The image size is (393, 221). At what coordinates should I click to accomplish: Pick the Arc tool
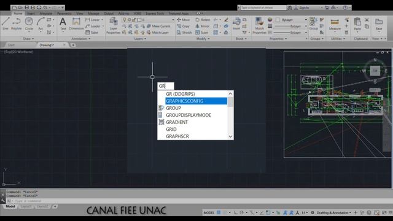coord(41,23)
